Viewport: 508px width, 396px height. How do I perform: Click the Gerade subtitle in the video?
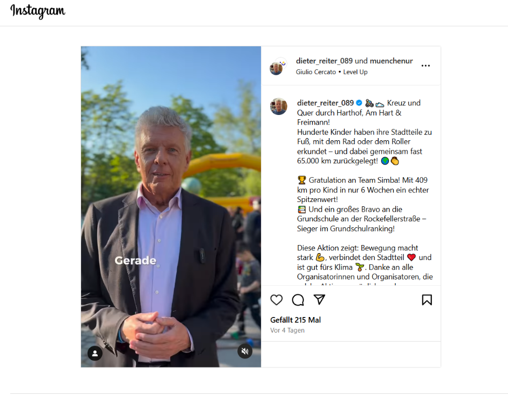point(135,260)
